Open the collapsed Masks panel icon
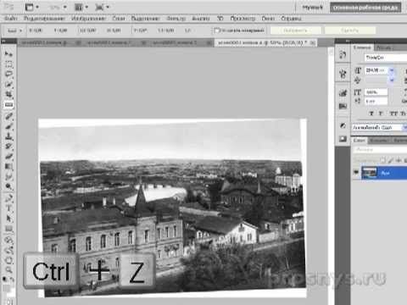407x305 pixels. [x=343, y=139]
